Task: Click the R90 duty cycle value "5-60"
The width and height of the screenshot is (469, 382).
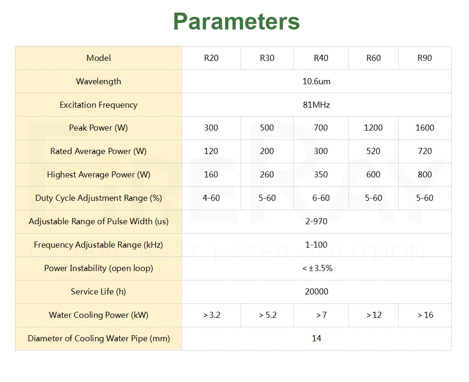Action: pyautogui.click(x=425, y=198)
